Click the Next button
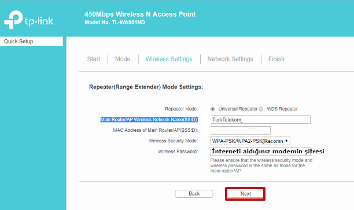This screenshot has width=354, height=210. (x=245, y=194)
